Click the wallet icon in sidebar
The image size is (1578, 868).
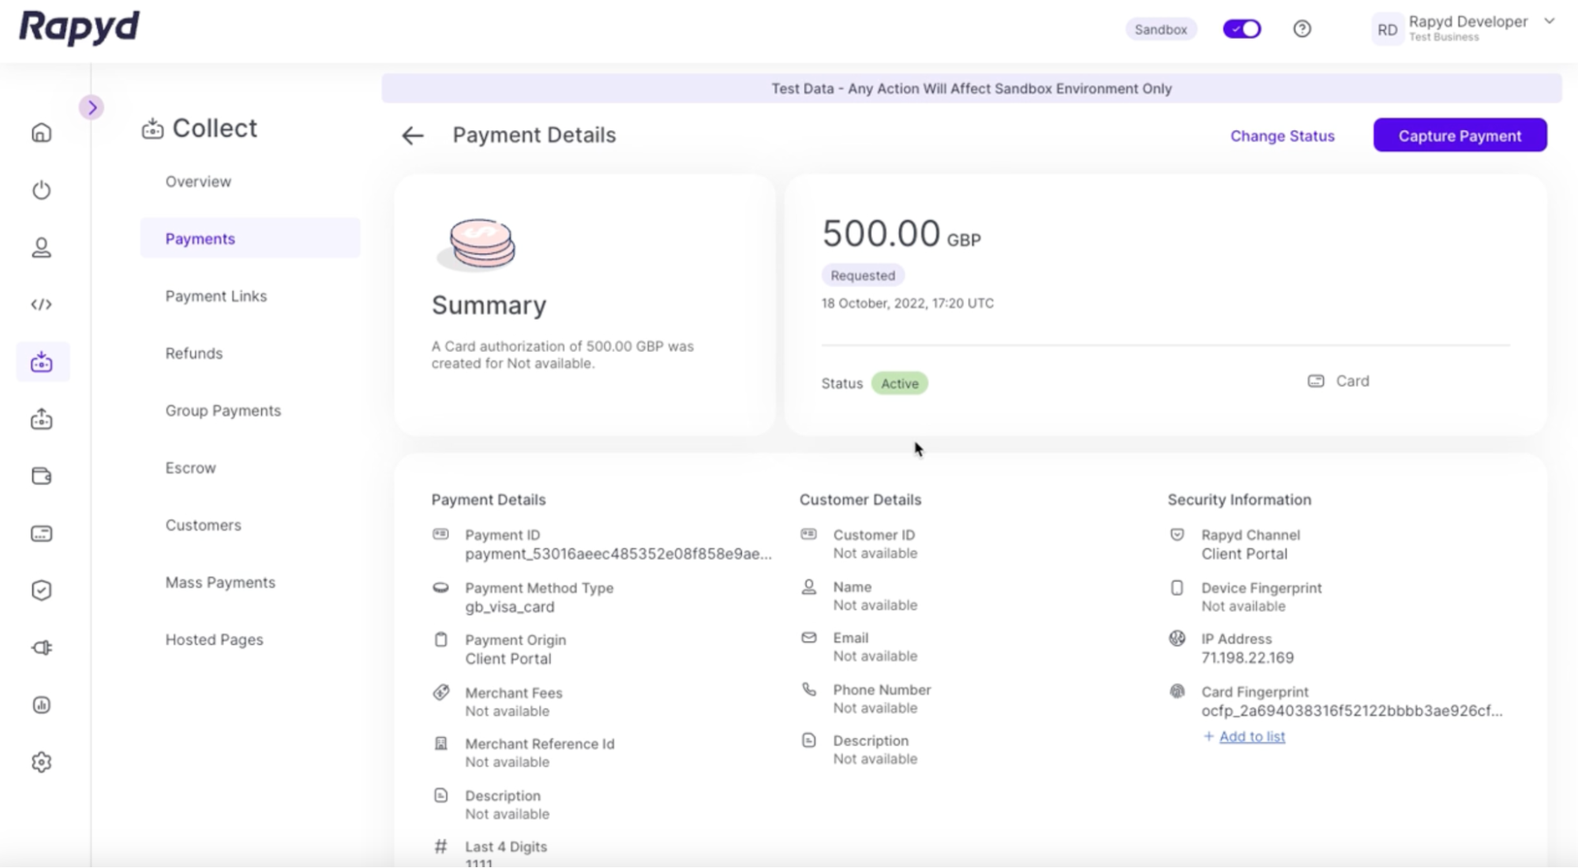click(x=42, y=476)
